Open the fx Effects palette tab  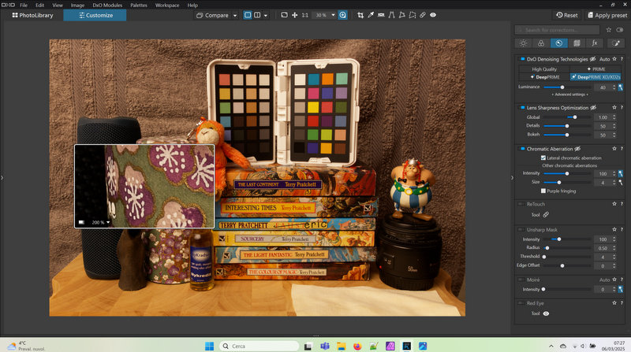click(595, 43)
